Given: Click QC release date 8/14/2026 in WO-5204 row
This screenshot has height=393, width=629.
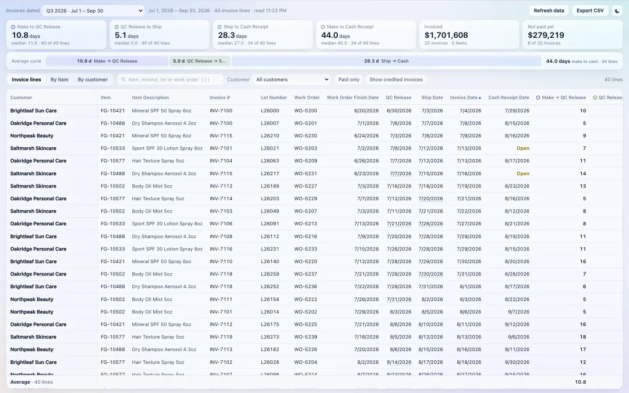Looking at the screenshot, I should (x=399, y=362).
